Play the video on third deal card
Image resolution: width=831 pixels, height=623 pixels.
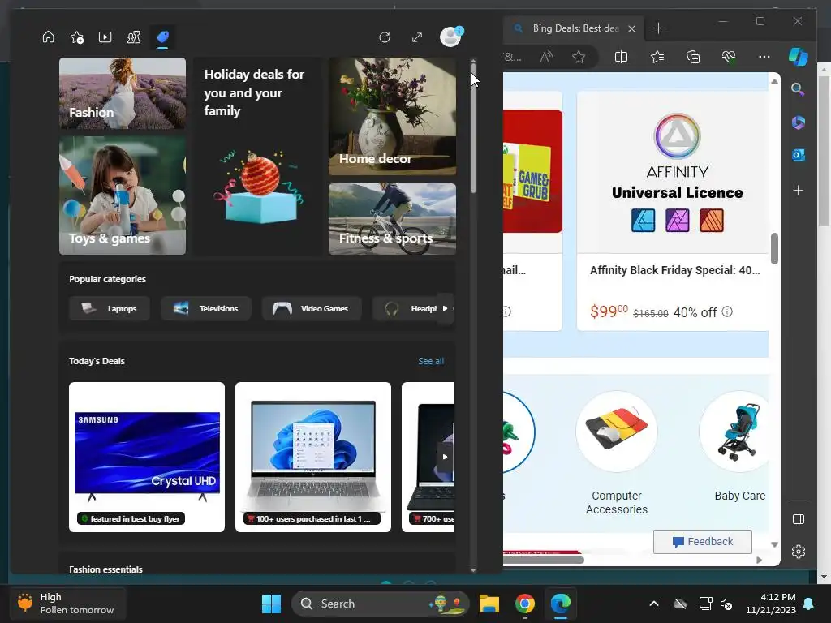point(445,457)
